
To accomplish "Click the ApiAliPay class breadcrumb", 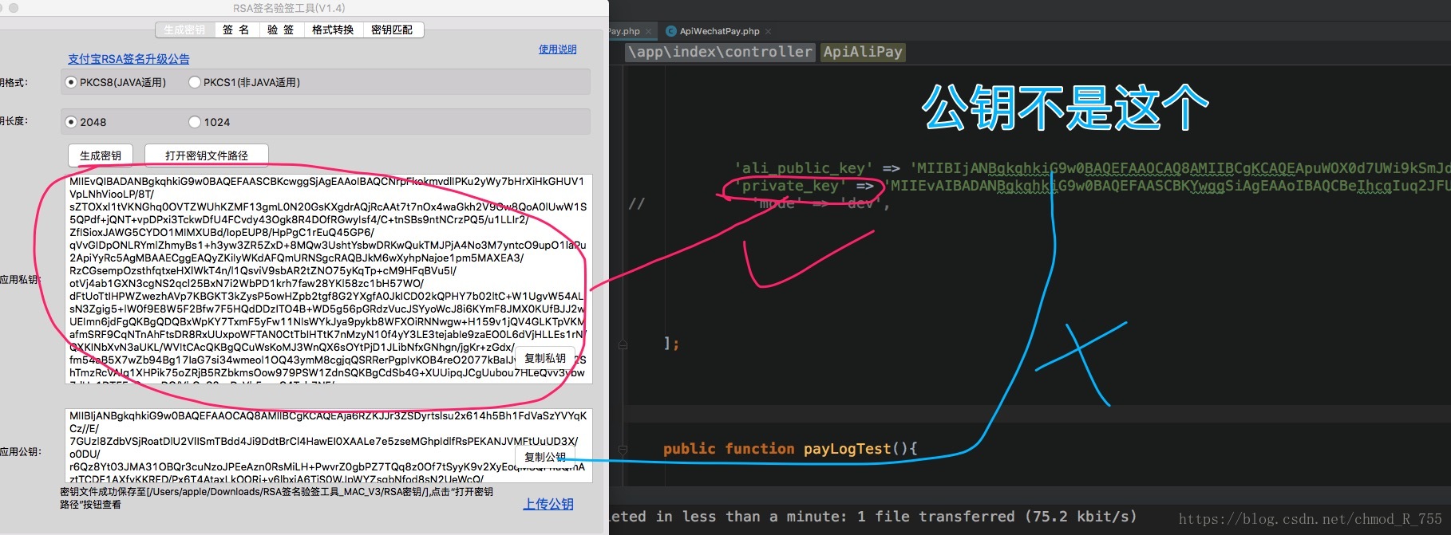I will [x=863, y=52].
